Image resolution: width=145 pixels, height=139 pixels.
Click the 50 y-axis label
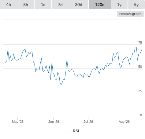140,67
